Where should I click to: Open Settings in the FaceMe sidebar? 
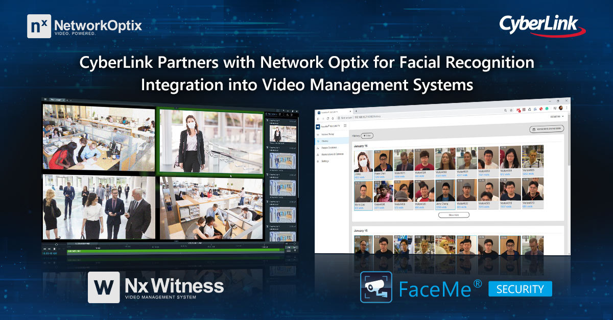point(325,161)
